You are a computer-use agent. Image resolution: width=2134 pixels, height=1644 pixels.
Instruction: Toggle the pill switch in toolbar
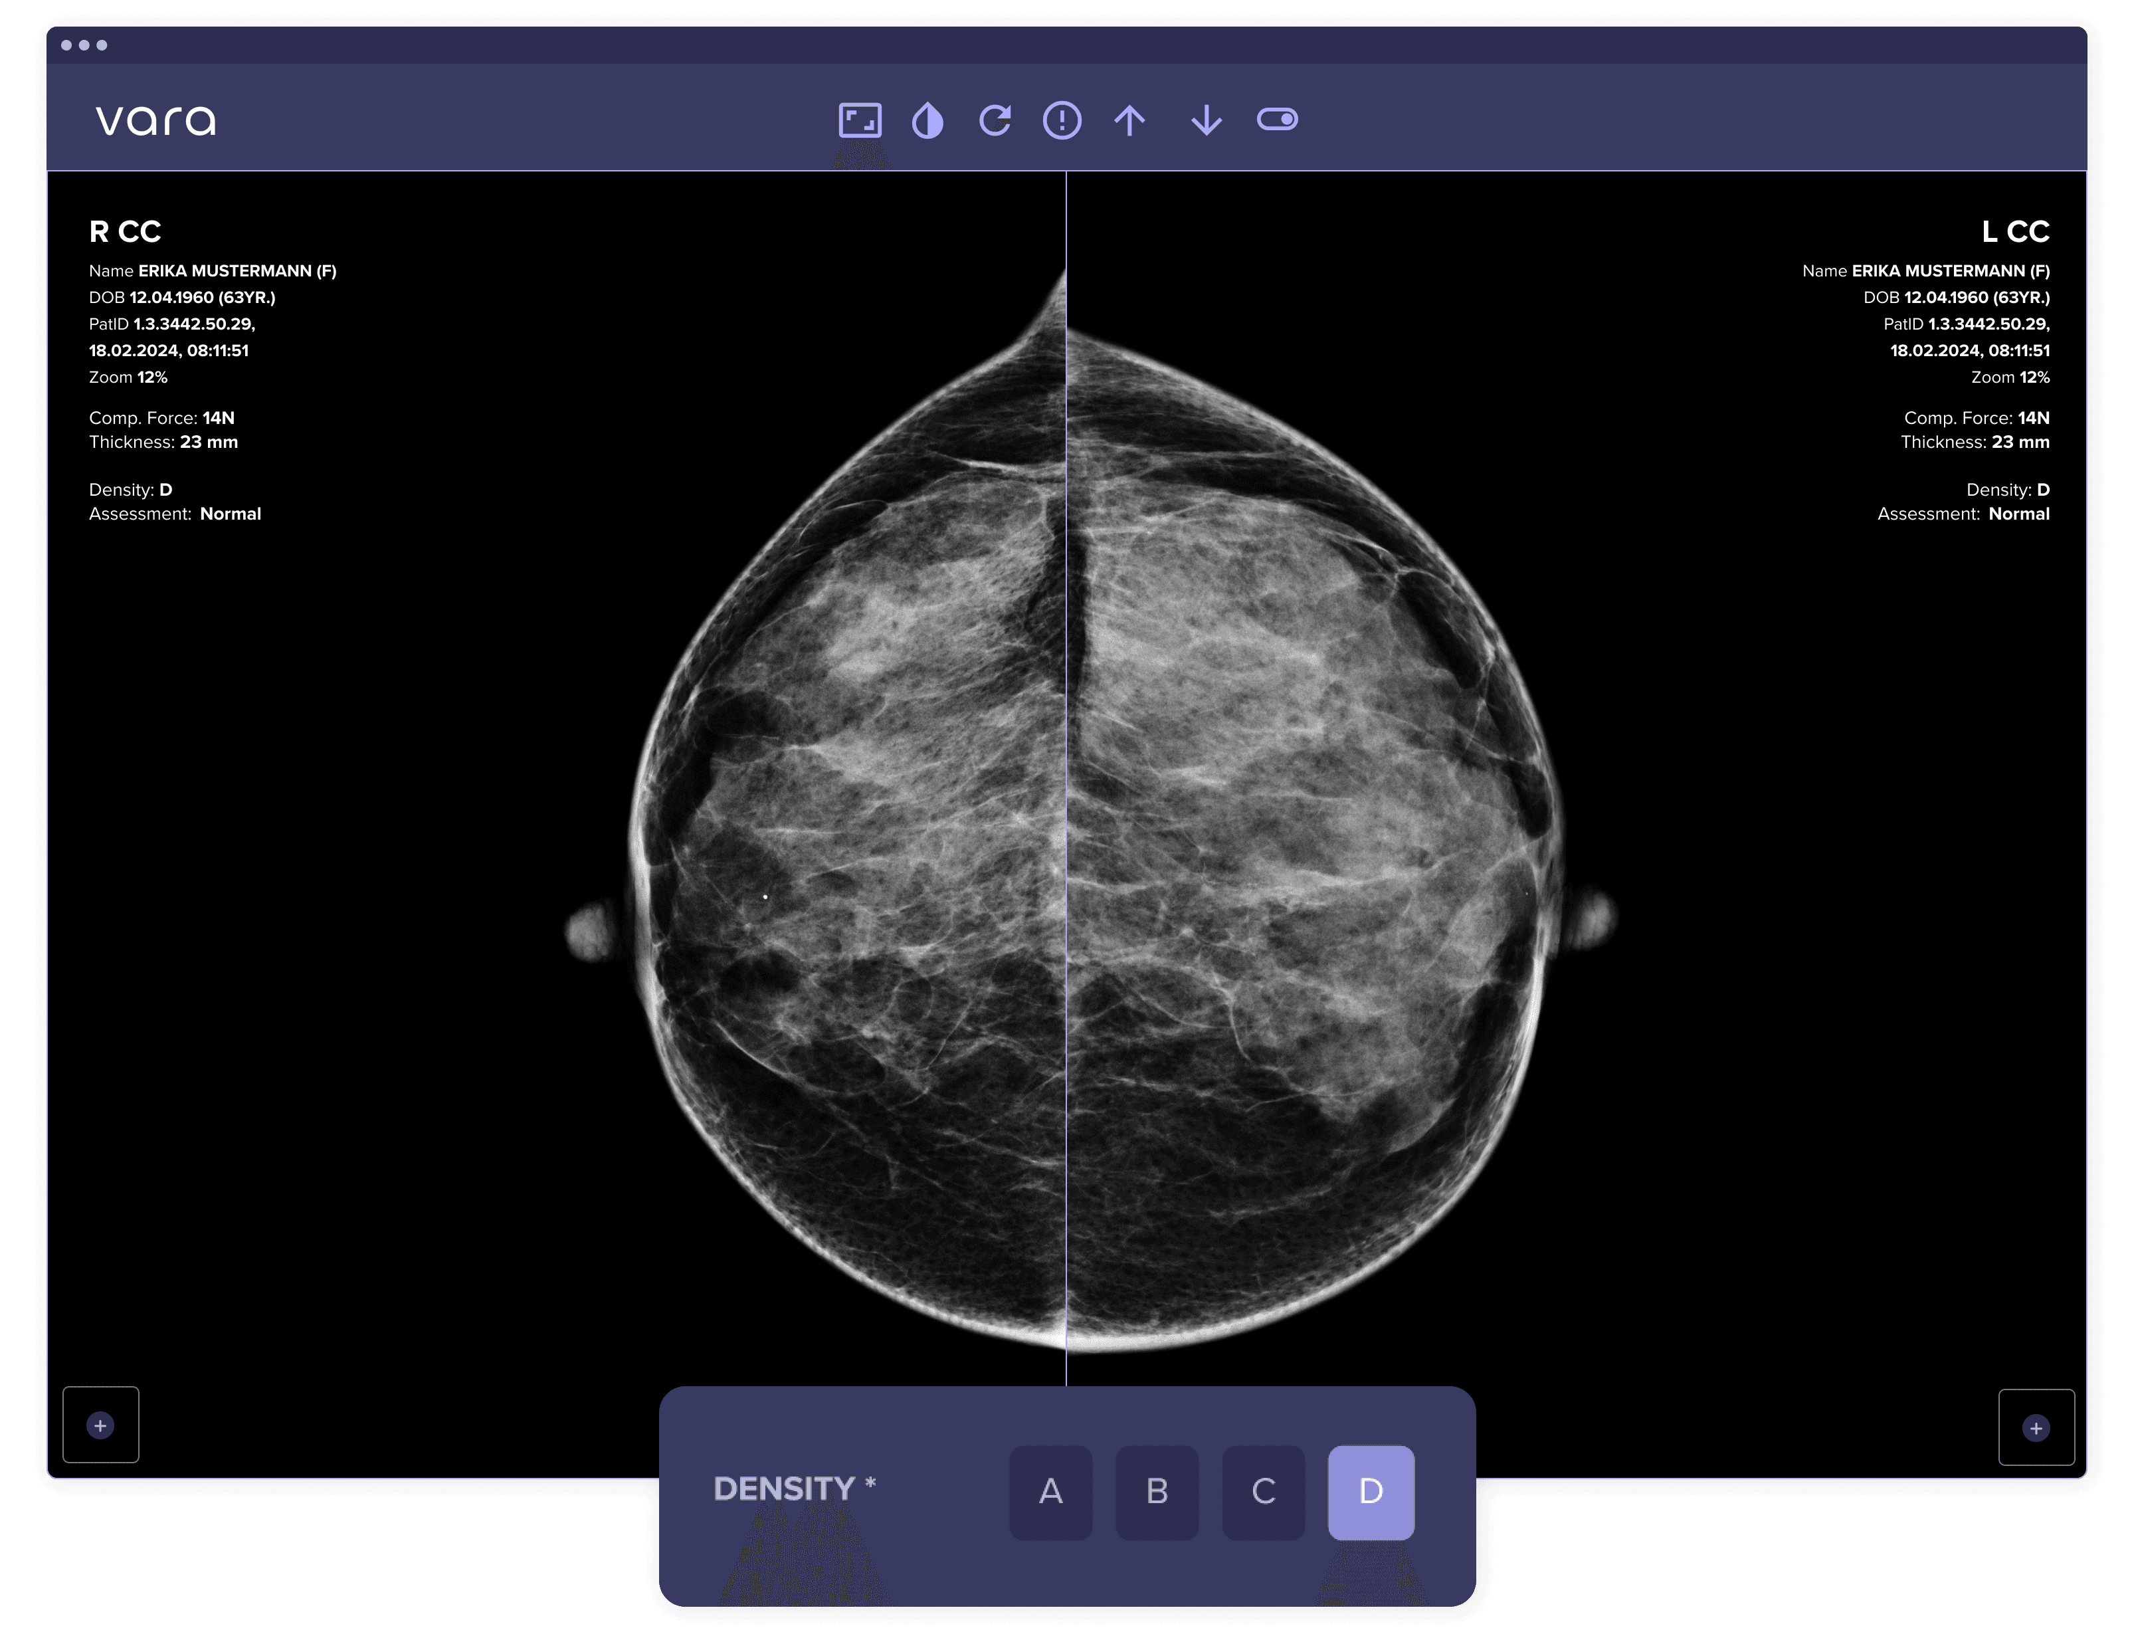[x=1277, y=119]
